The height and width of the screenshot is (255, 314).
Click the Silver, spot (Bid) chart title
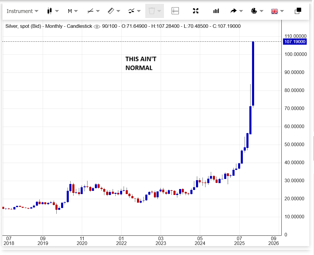23,26
